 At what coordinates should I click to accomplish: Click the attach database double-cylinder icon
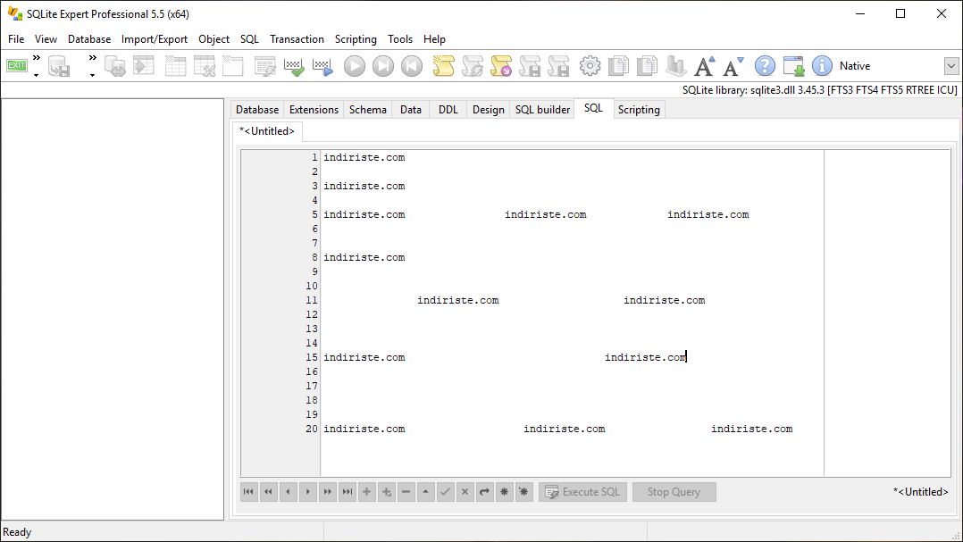pyautogui.click(x=115, y=66)
